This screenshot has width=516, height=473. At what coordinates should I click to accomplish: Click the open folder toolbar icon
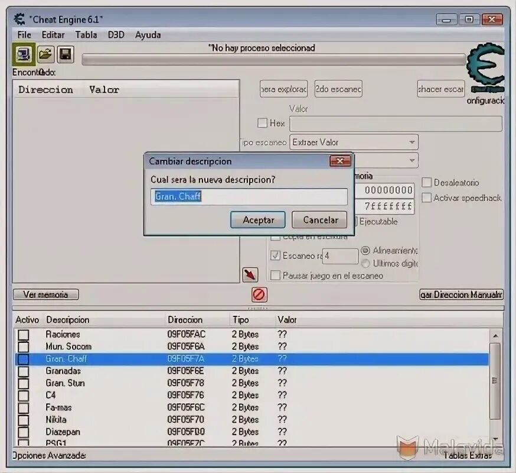[45, 54]
